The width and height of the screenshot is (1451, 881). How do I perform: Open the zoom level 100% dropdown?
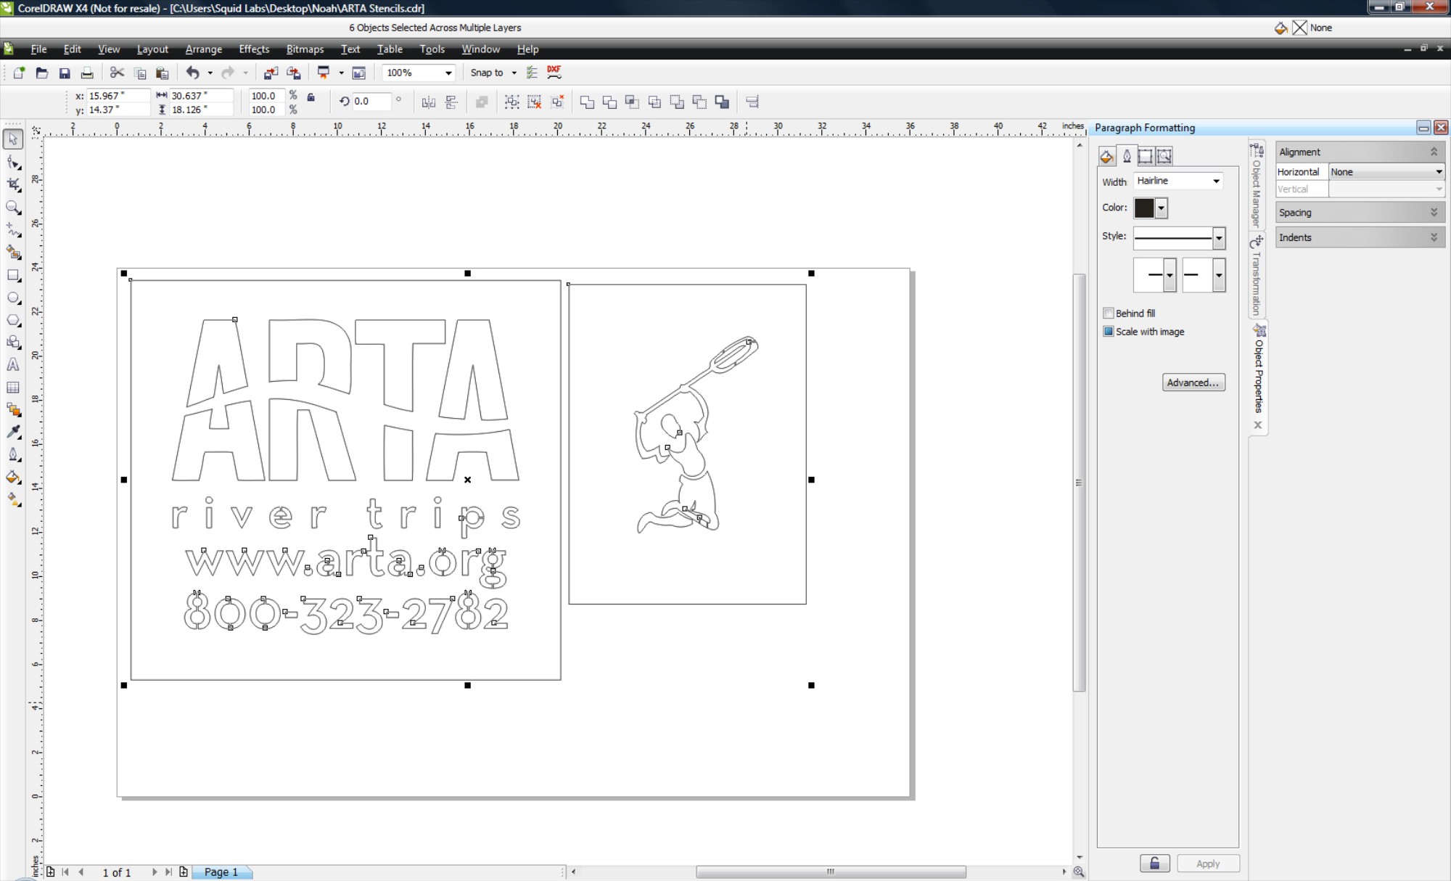448,73
